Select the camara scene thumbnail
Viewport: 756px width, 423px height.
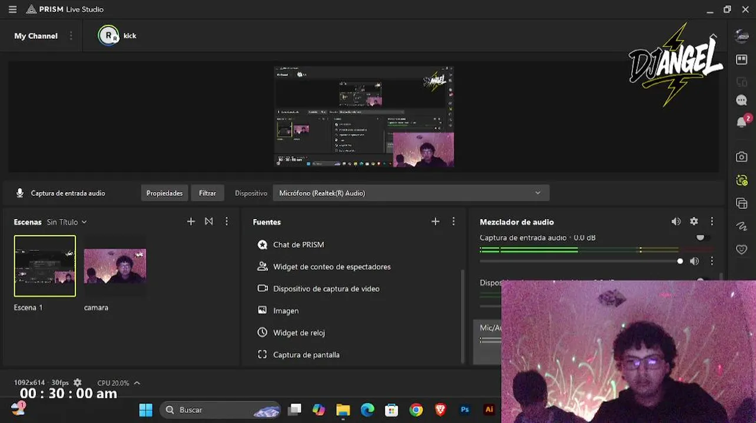[115, 266]
